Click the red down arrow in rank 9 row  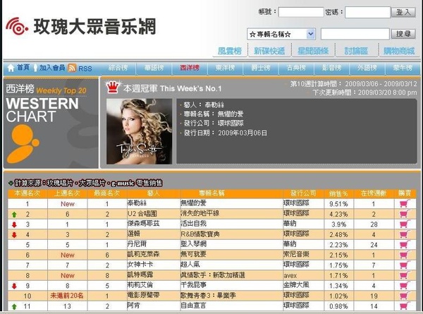click(14, 286)
